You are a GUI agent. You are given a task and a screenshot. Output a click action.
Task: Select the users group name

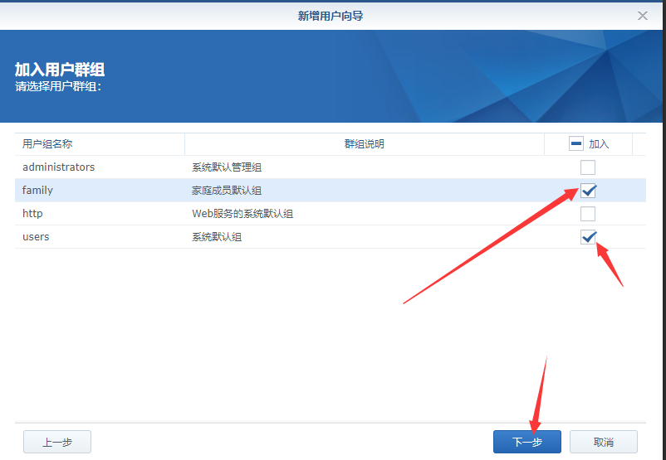(36, 236)
